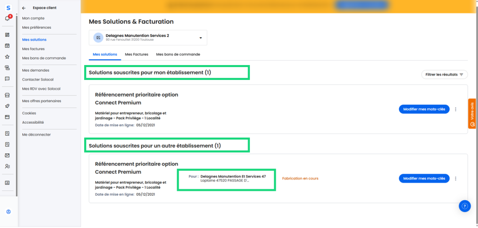Screen dimensions: 478x228
Task: Open the storefront icon in left rail
Action: 7,95
